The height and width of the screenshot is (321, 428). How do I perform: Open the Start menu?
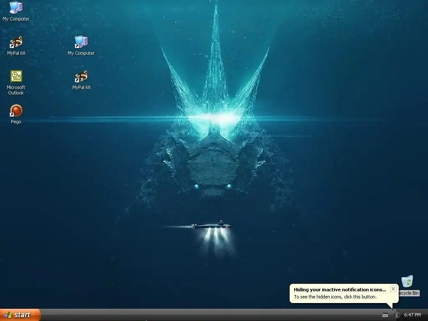(20, 315)
